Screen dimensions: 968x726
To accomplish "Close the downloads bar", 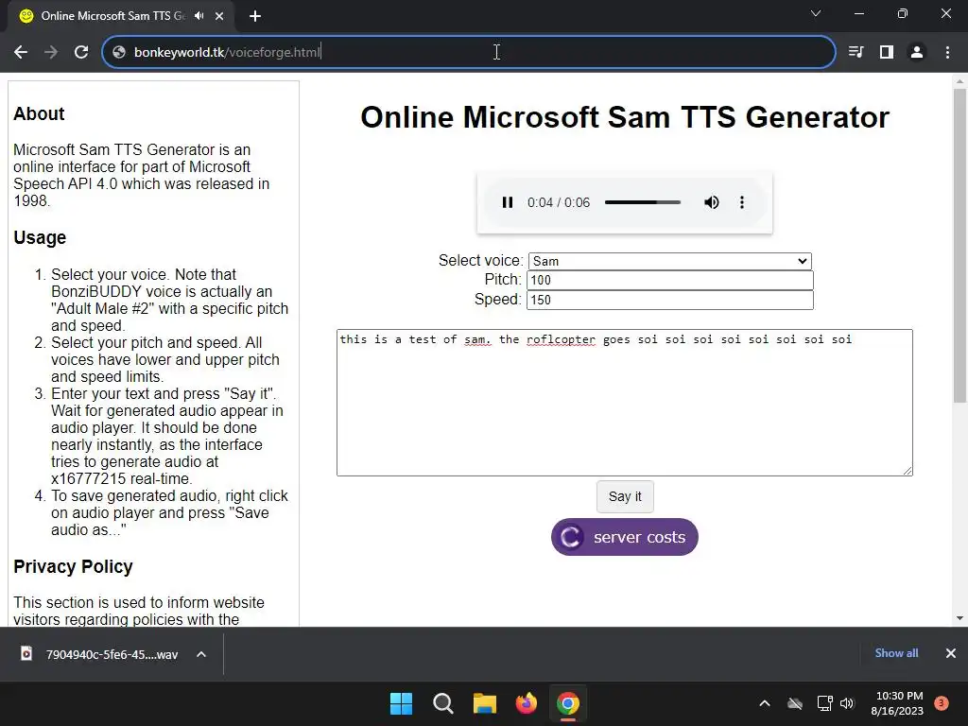I will point(951,653).
